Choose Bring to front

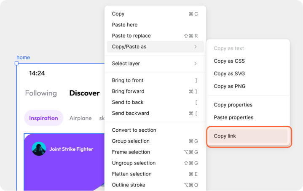click(x=128, y=80)
